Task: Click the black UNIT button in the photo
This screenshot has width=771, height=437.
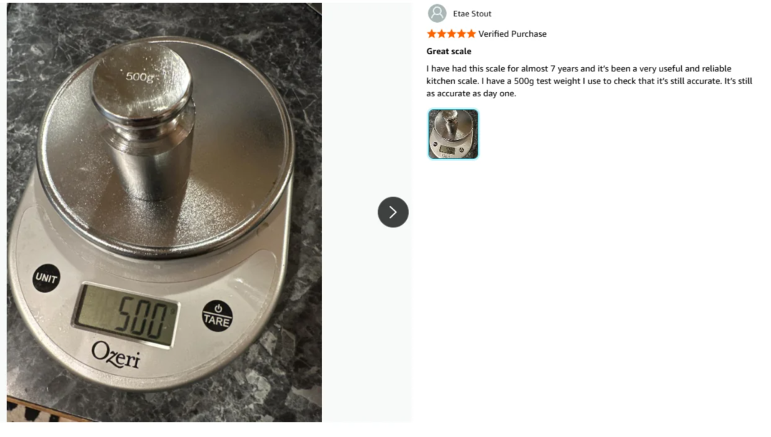Action: 46,278
